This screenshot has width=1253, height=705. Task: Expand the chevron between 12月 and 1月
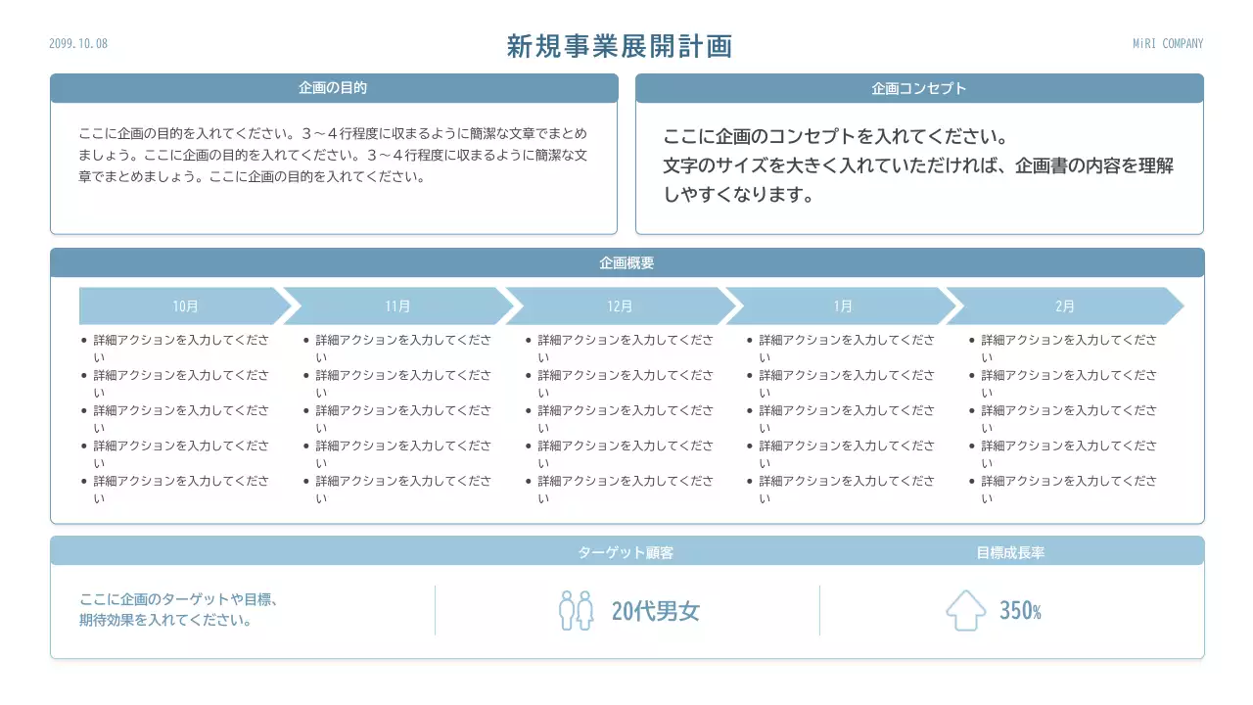point(730,305)
